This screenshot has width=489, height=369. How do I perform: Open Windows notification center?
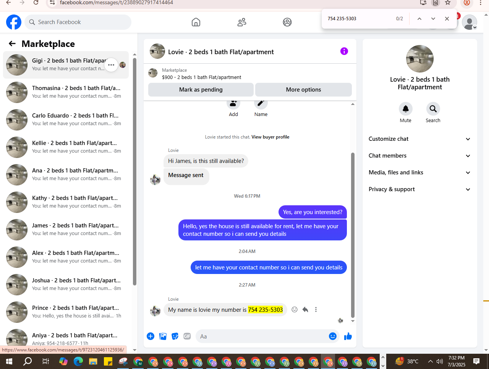pyautogui.click(x=476, y=361)
